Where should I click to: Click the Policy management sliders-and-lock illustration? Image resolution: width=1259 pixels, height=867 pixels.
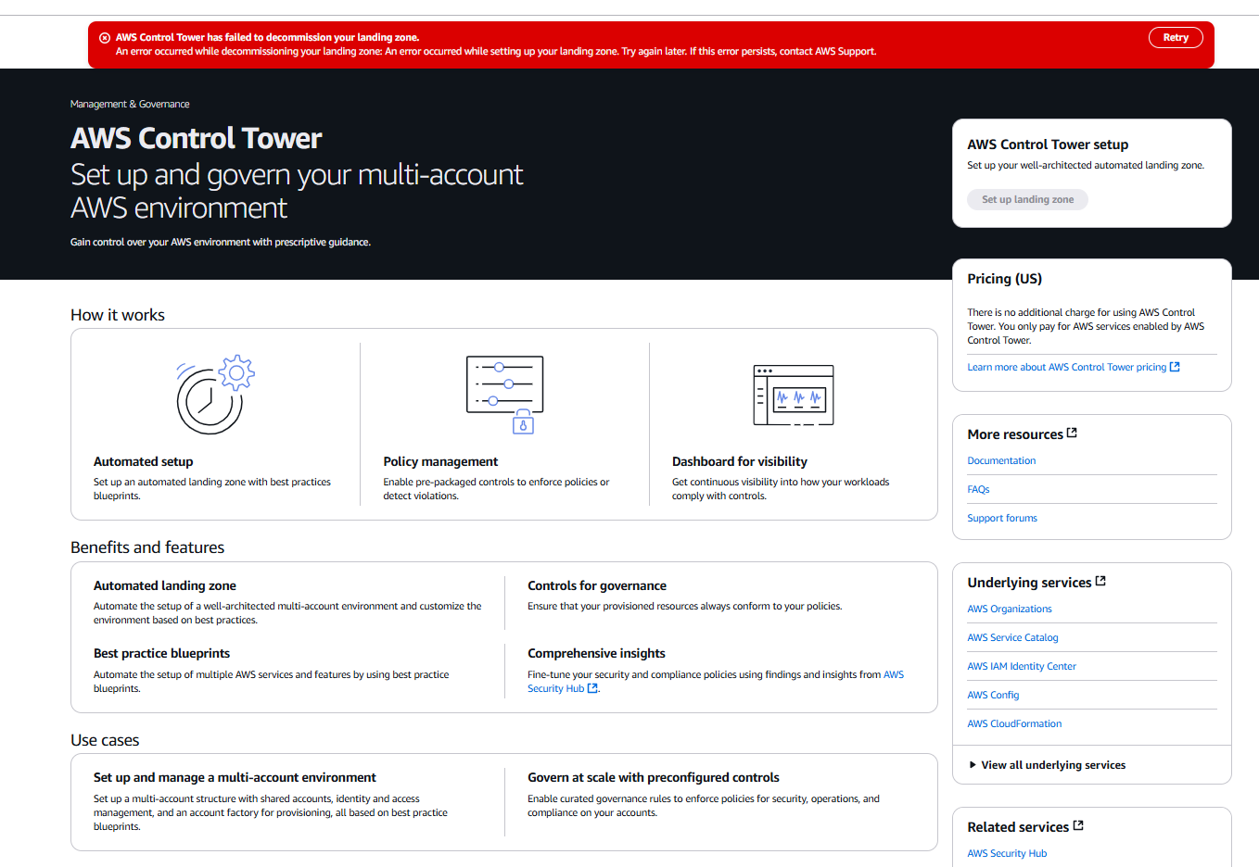click(x=504, y=395)
